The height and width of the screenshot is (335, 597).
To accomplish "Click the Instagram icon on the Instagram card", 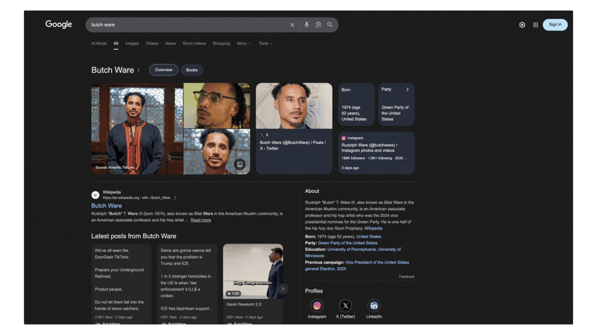I will click(344, 138).
